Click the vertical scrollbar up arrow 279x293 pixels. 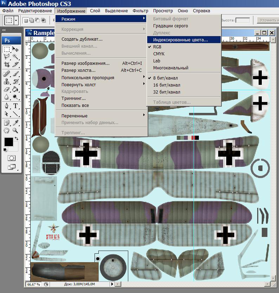(273, 39)
